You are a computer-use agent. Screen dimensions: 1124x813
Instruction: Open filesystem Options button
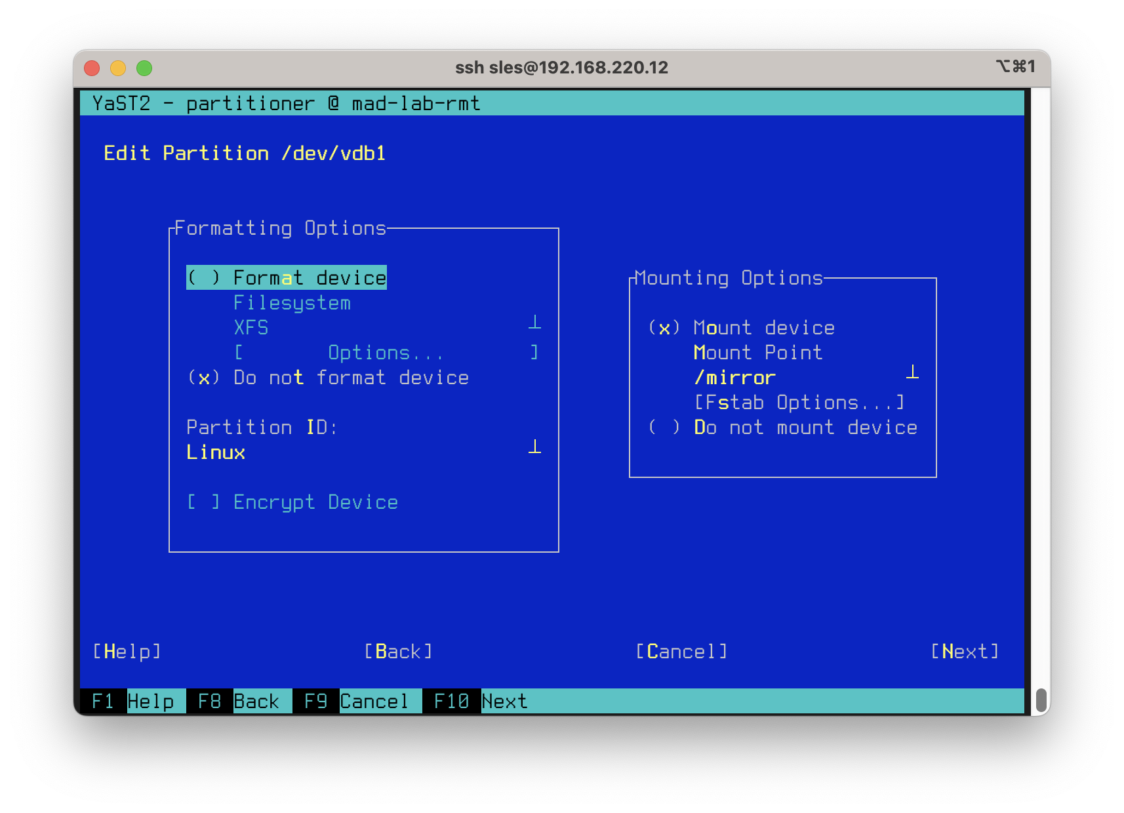tap(386, 353)
